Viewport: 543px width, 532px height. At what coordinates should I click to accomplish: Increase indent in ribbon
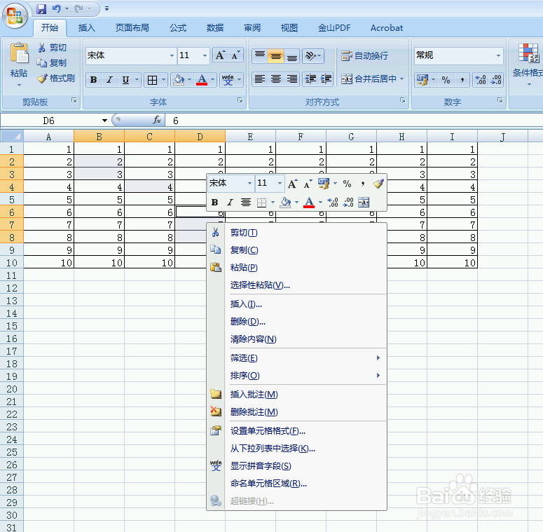point(326,79)
